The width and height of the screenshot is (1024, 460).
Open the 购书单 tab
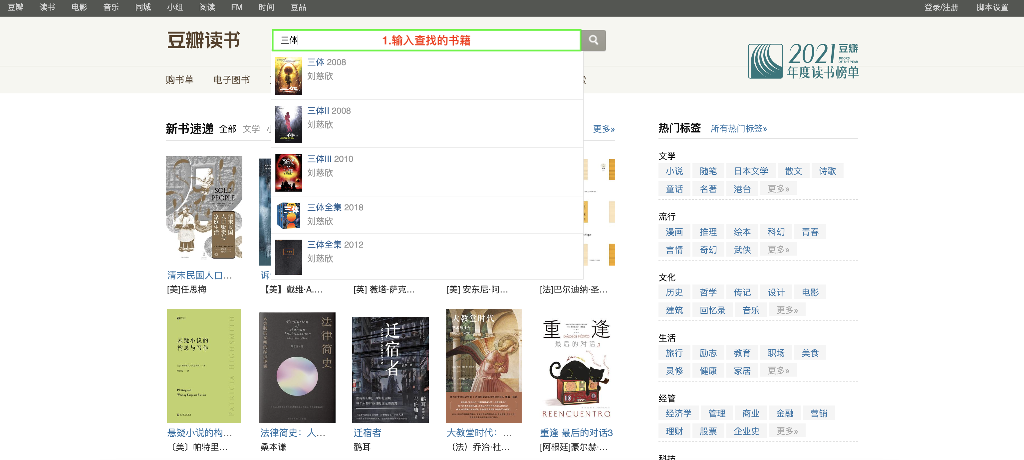(x=179, y=80)
